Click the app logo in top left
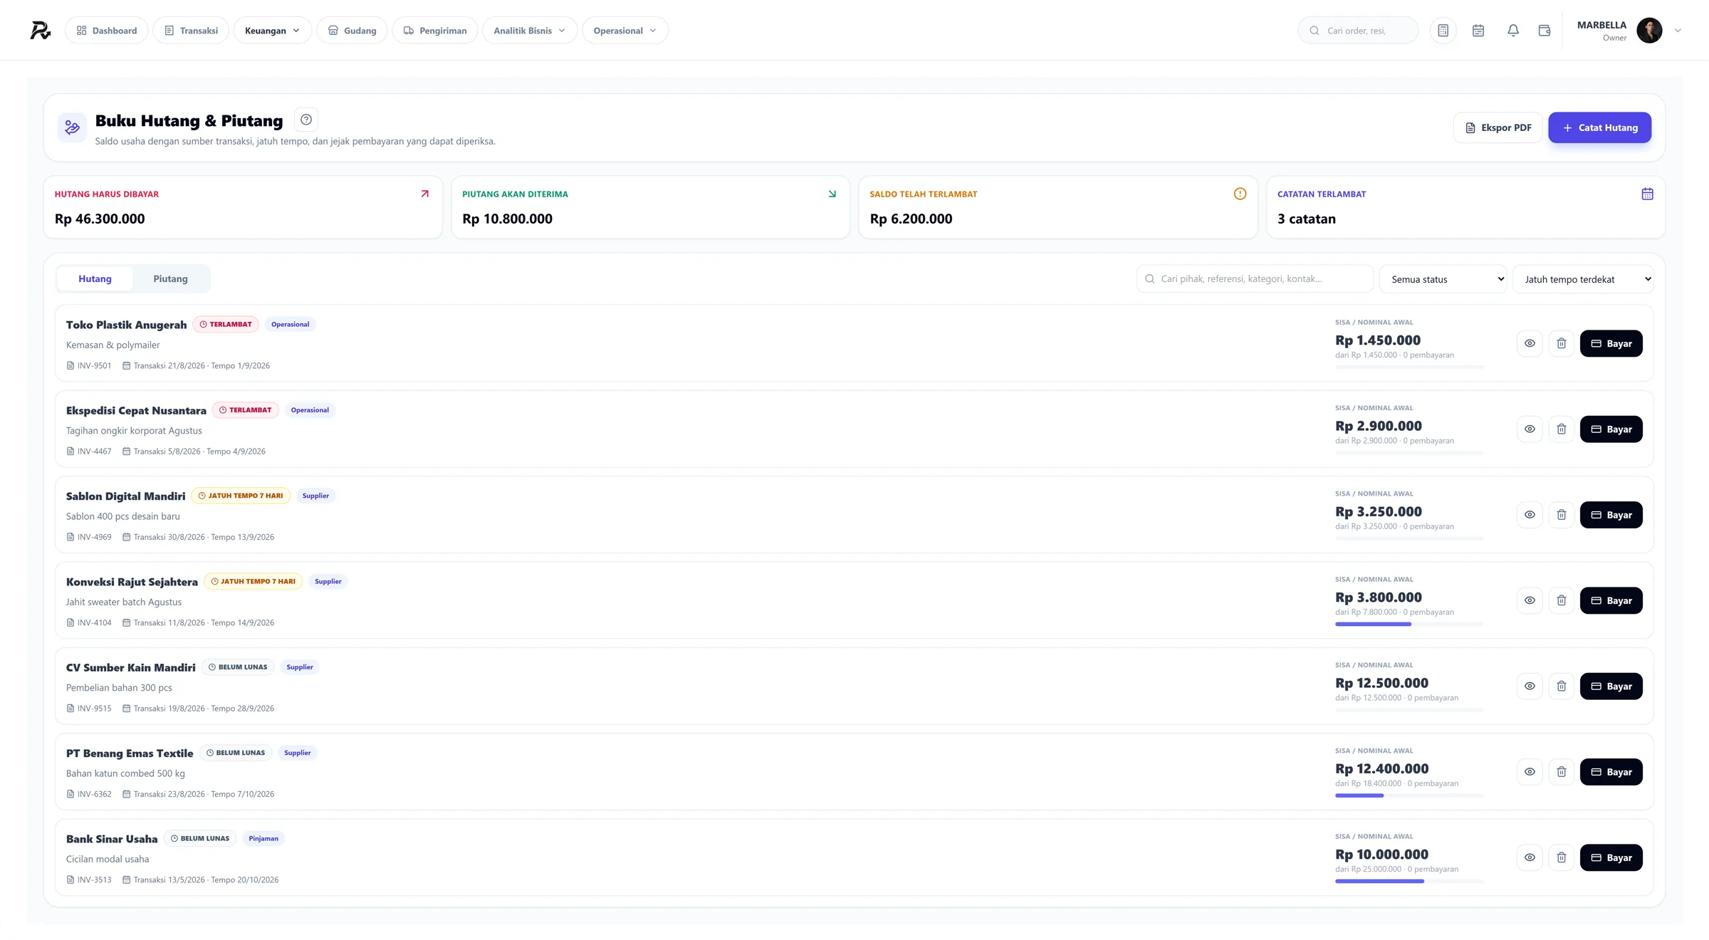 click(41, 30)
